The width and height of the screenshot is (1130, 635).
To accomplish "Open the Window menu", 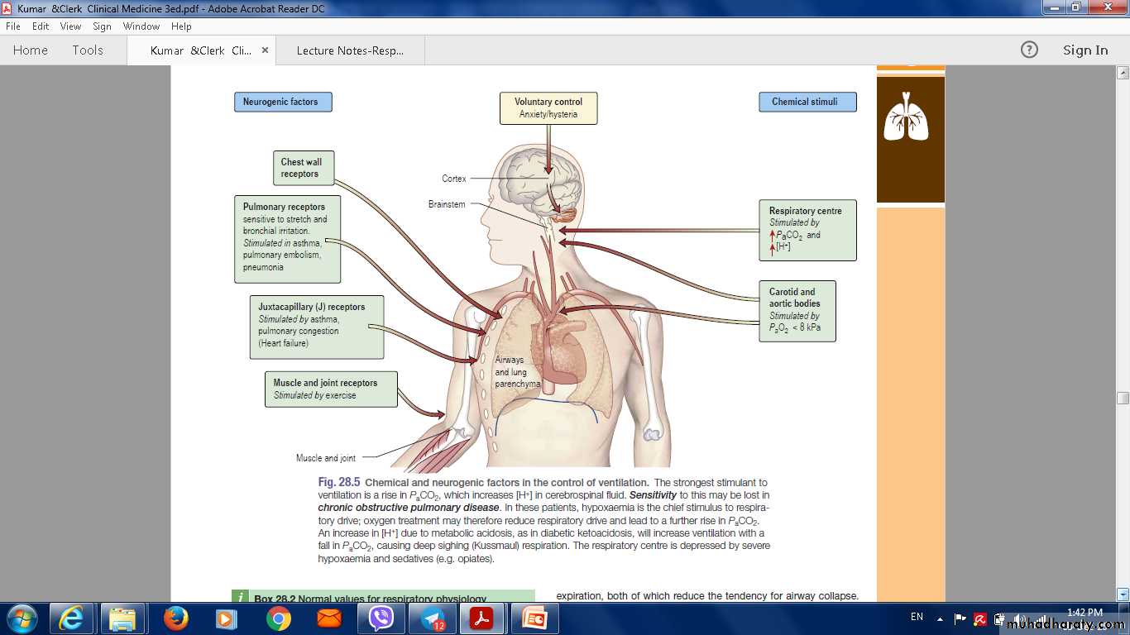I will pyautogui.click(x=141, y=26).
